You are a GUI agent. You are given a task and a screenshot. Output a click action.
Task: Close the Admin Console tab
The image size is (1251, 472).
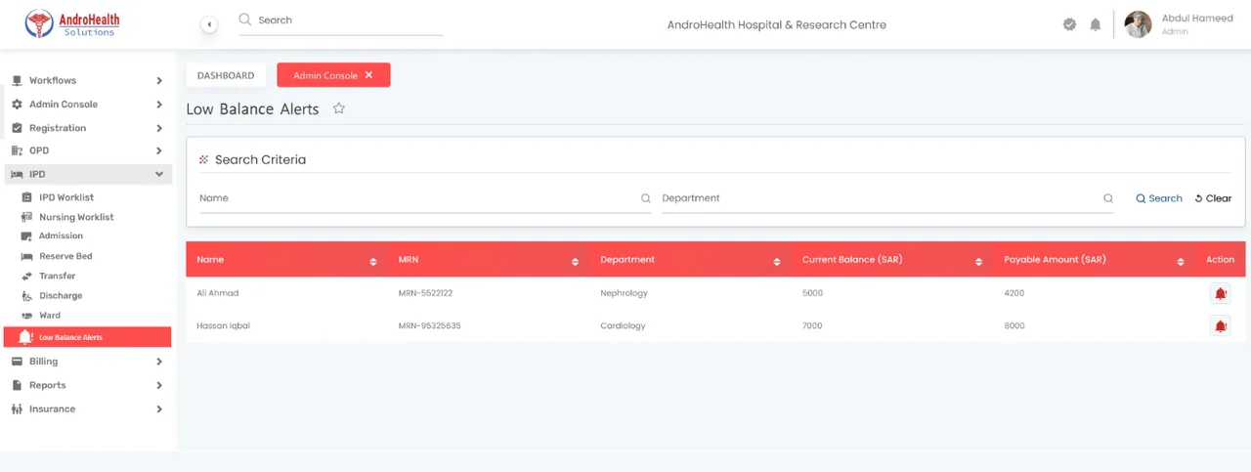[x=368, y=75]
